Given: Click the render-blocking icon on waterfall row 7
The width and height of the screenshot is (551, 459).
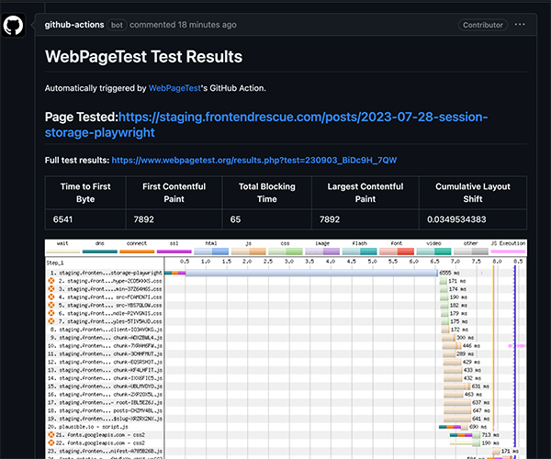Looking at the screenshot, I should point(51,321).
